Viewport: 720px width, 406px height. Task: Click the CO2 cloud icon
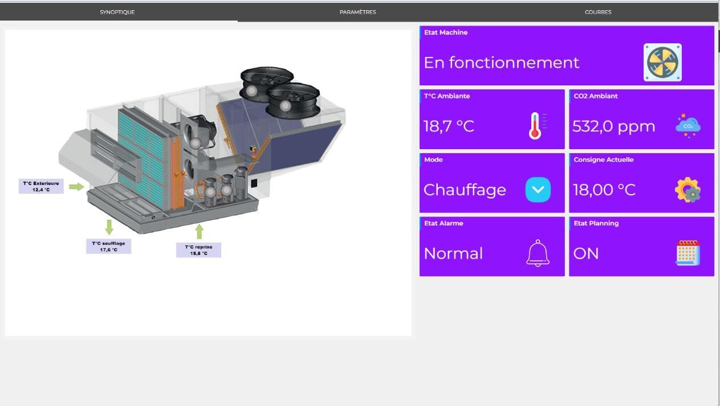tap(688, 126)
